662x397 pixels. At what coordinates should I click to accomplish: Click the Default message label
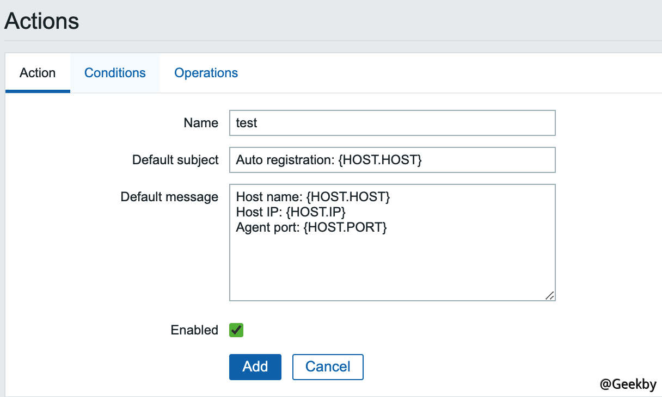coord(169,197)
